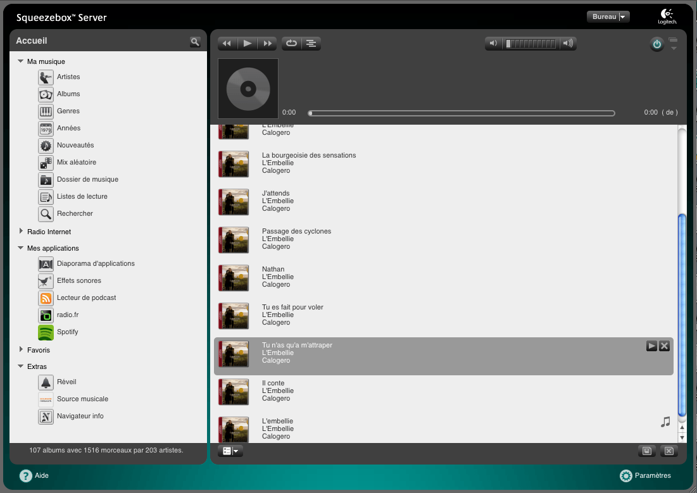Screen dimensions: 697x493
Task: Expand the Radio Internet section
Action: [20, 231]
